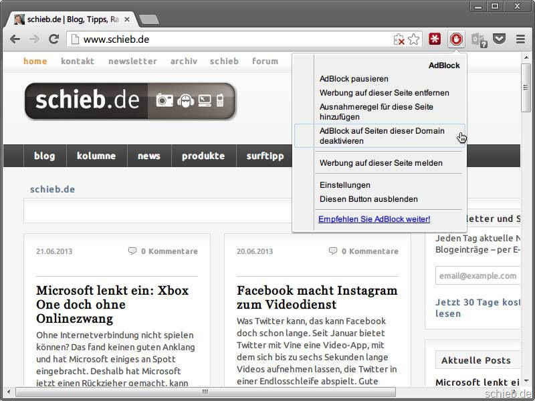Select AdBlock auf Seiten dieser Domain deaktivieren

pyautogui.click(x=379, y=136)
